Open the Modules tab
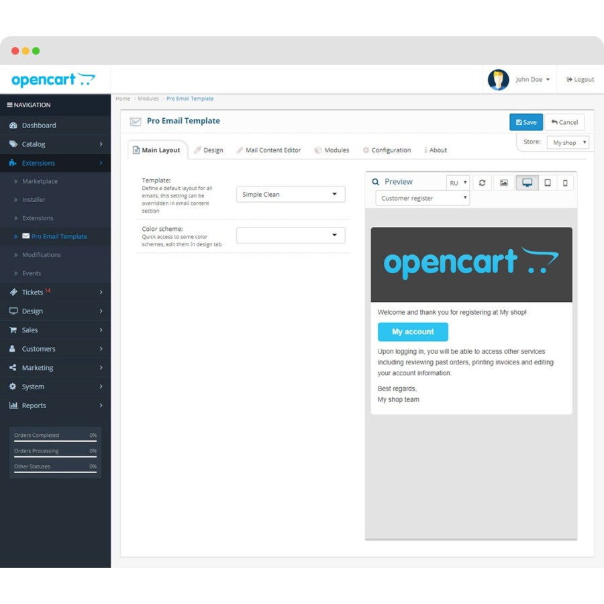 coord(332,150)
